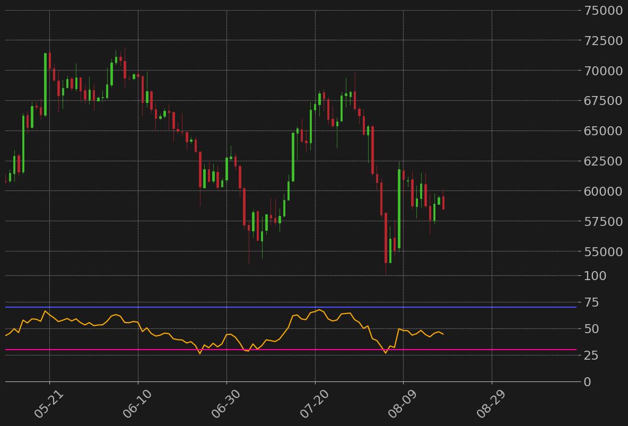Click the 55000 price axis label
This screenshot has height=426, width=628.
[603, 251]
